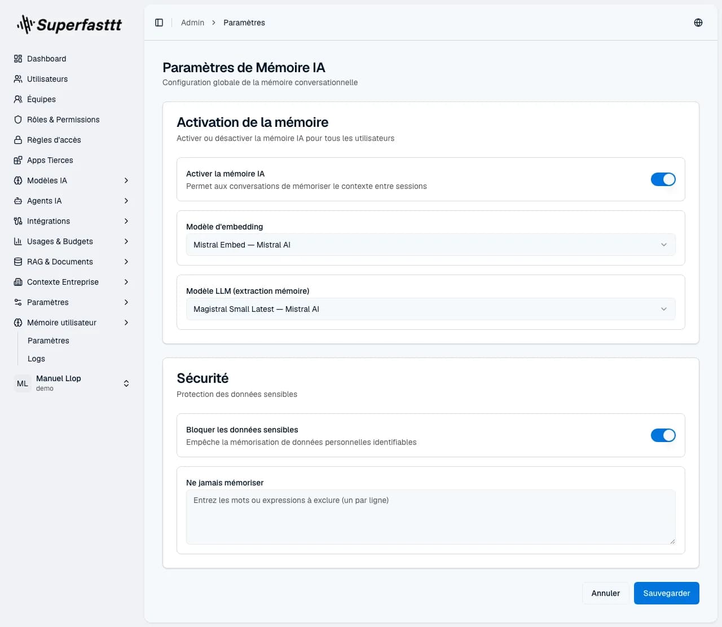Expand Contexte Entreprise chevron
The image size is (722, 627).
point(126,282)
